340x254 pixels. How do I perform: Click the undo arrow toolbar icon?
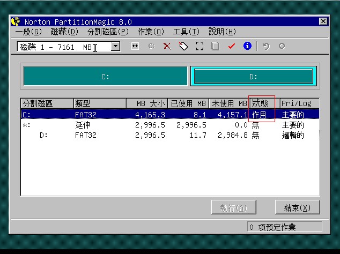[267, 46]
